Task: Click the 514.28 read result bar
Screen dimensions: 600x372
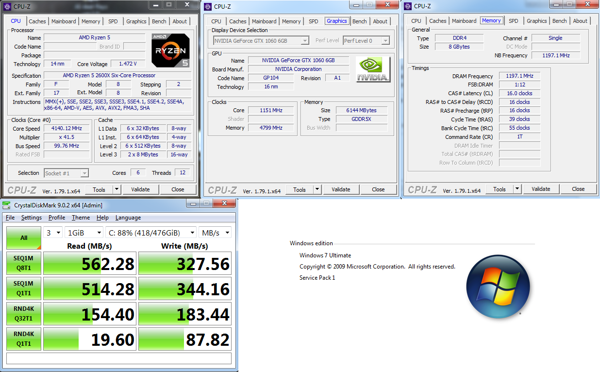Action: pyautogui.click(x=90, y=289)
